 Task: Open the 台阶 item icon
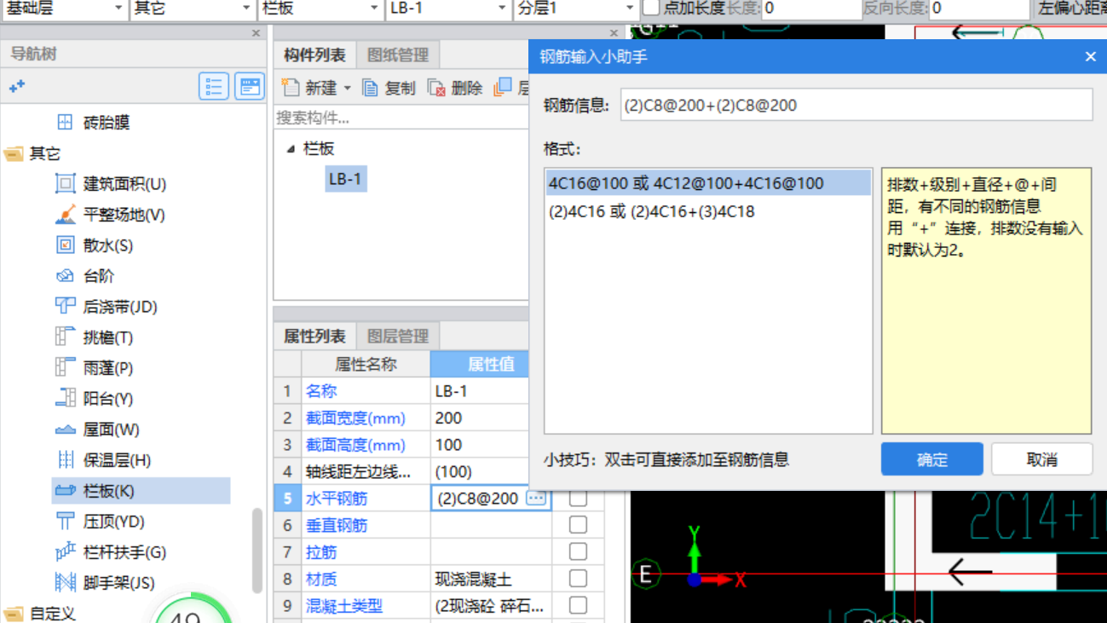coord(65,276)
